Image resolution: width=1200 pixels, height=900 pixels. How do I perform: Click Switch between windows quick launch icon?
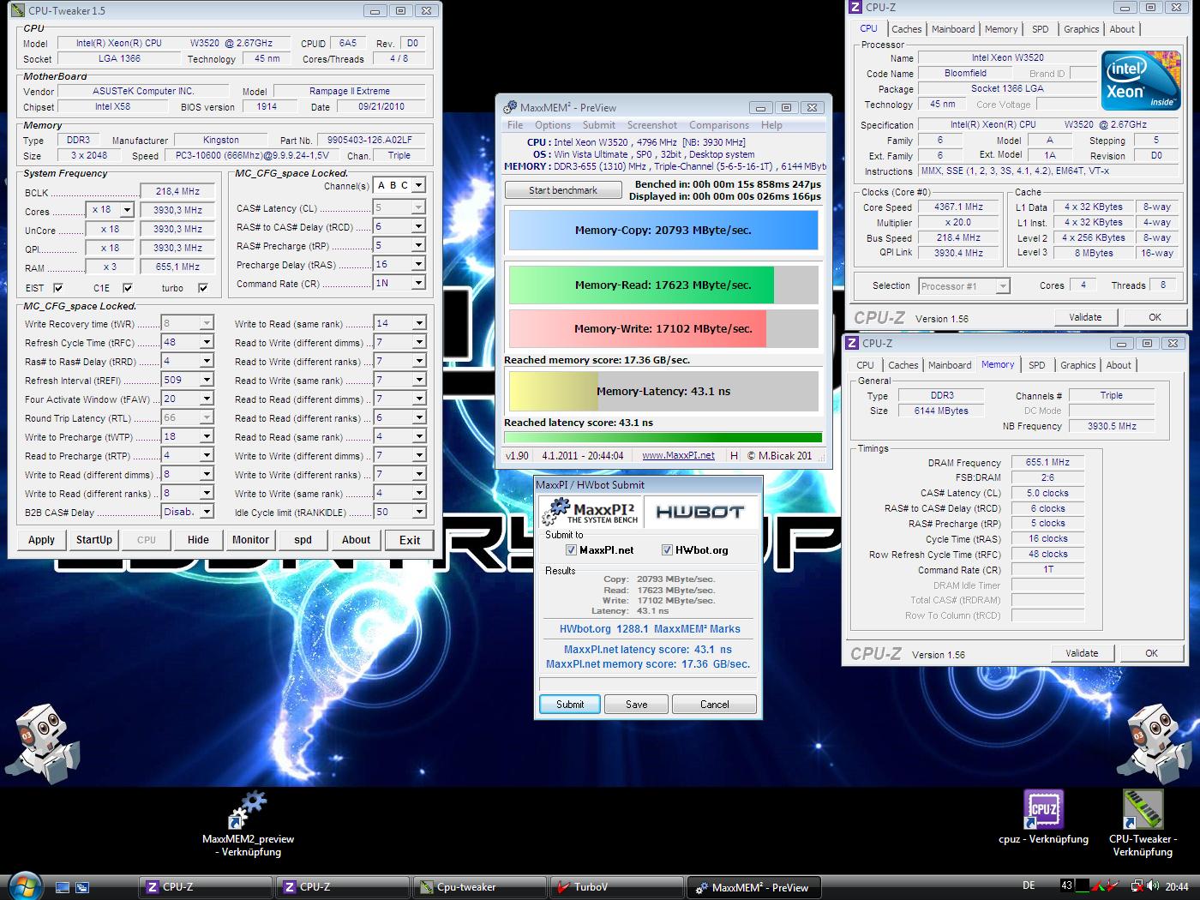(82, 887)
